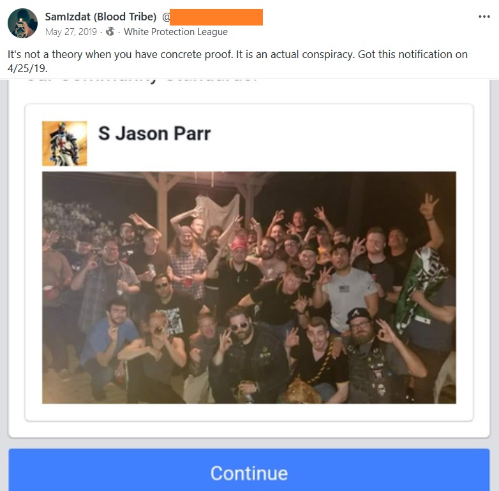
Task: Open SamIzdat (Blood Tribe) author name
Action: 101,17
